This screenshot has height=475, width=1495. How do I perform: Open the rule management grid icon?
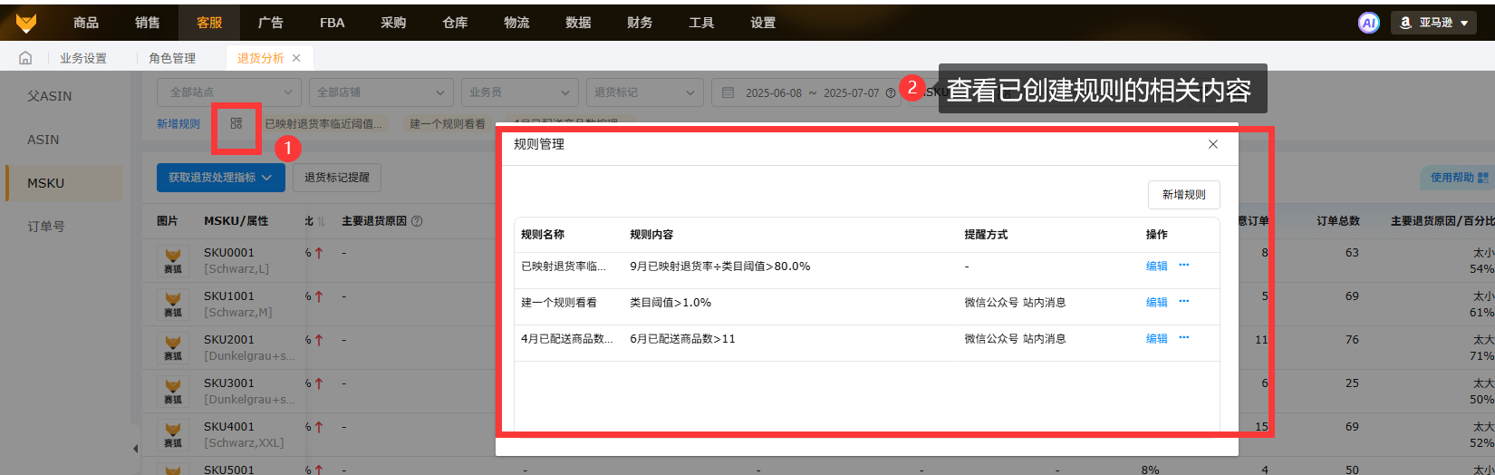(x=236, y=122)
